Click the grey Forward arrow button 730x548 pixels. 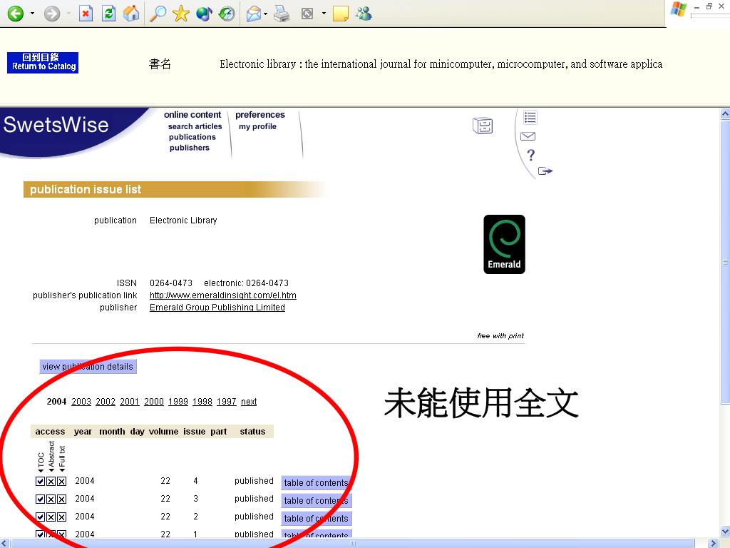(51, 14)
